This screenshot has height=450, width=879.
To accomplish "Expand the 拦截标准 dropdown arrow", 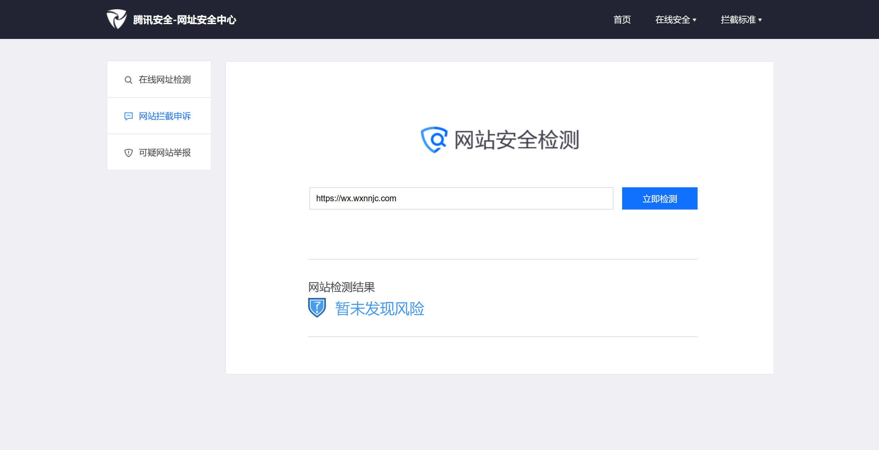I will (760, 20).
